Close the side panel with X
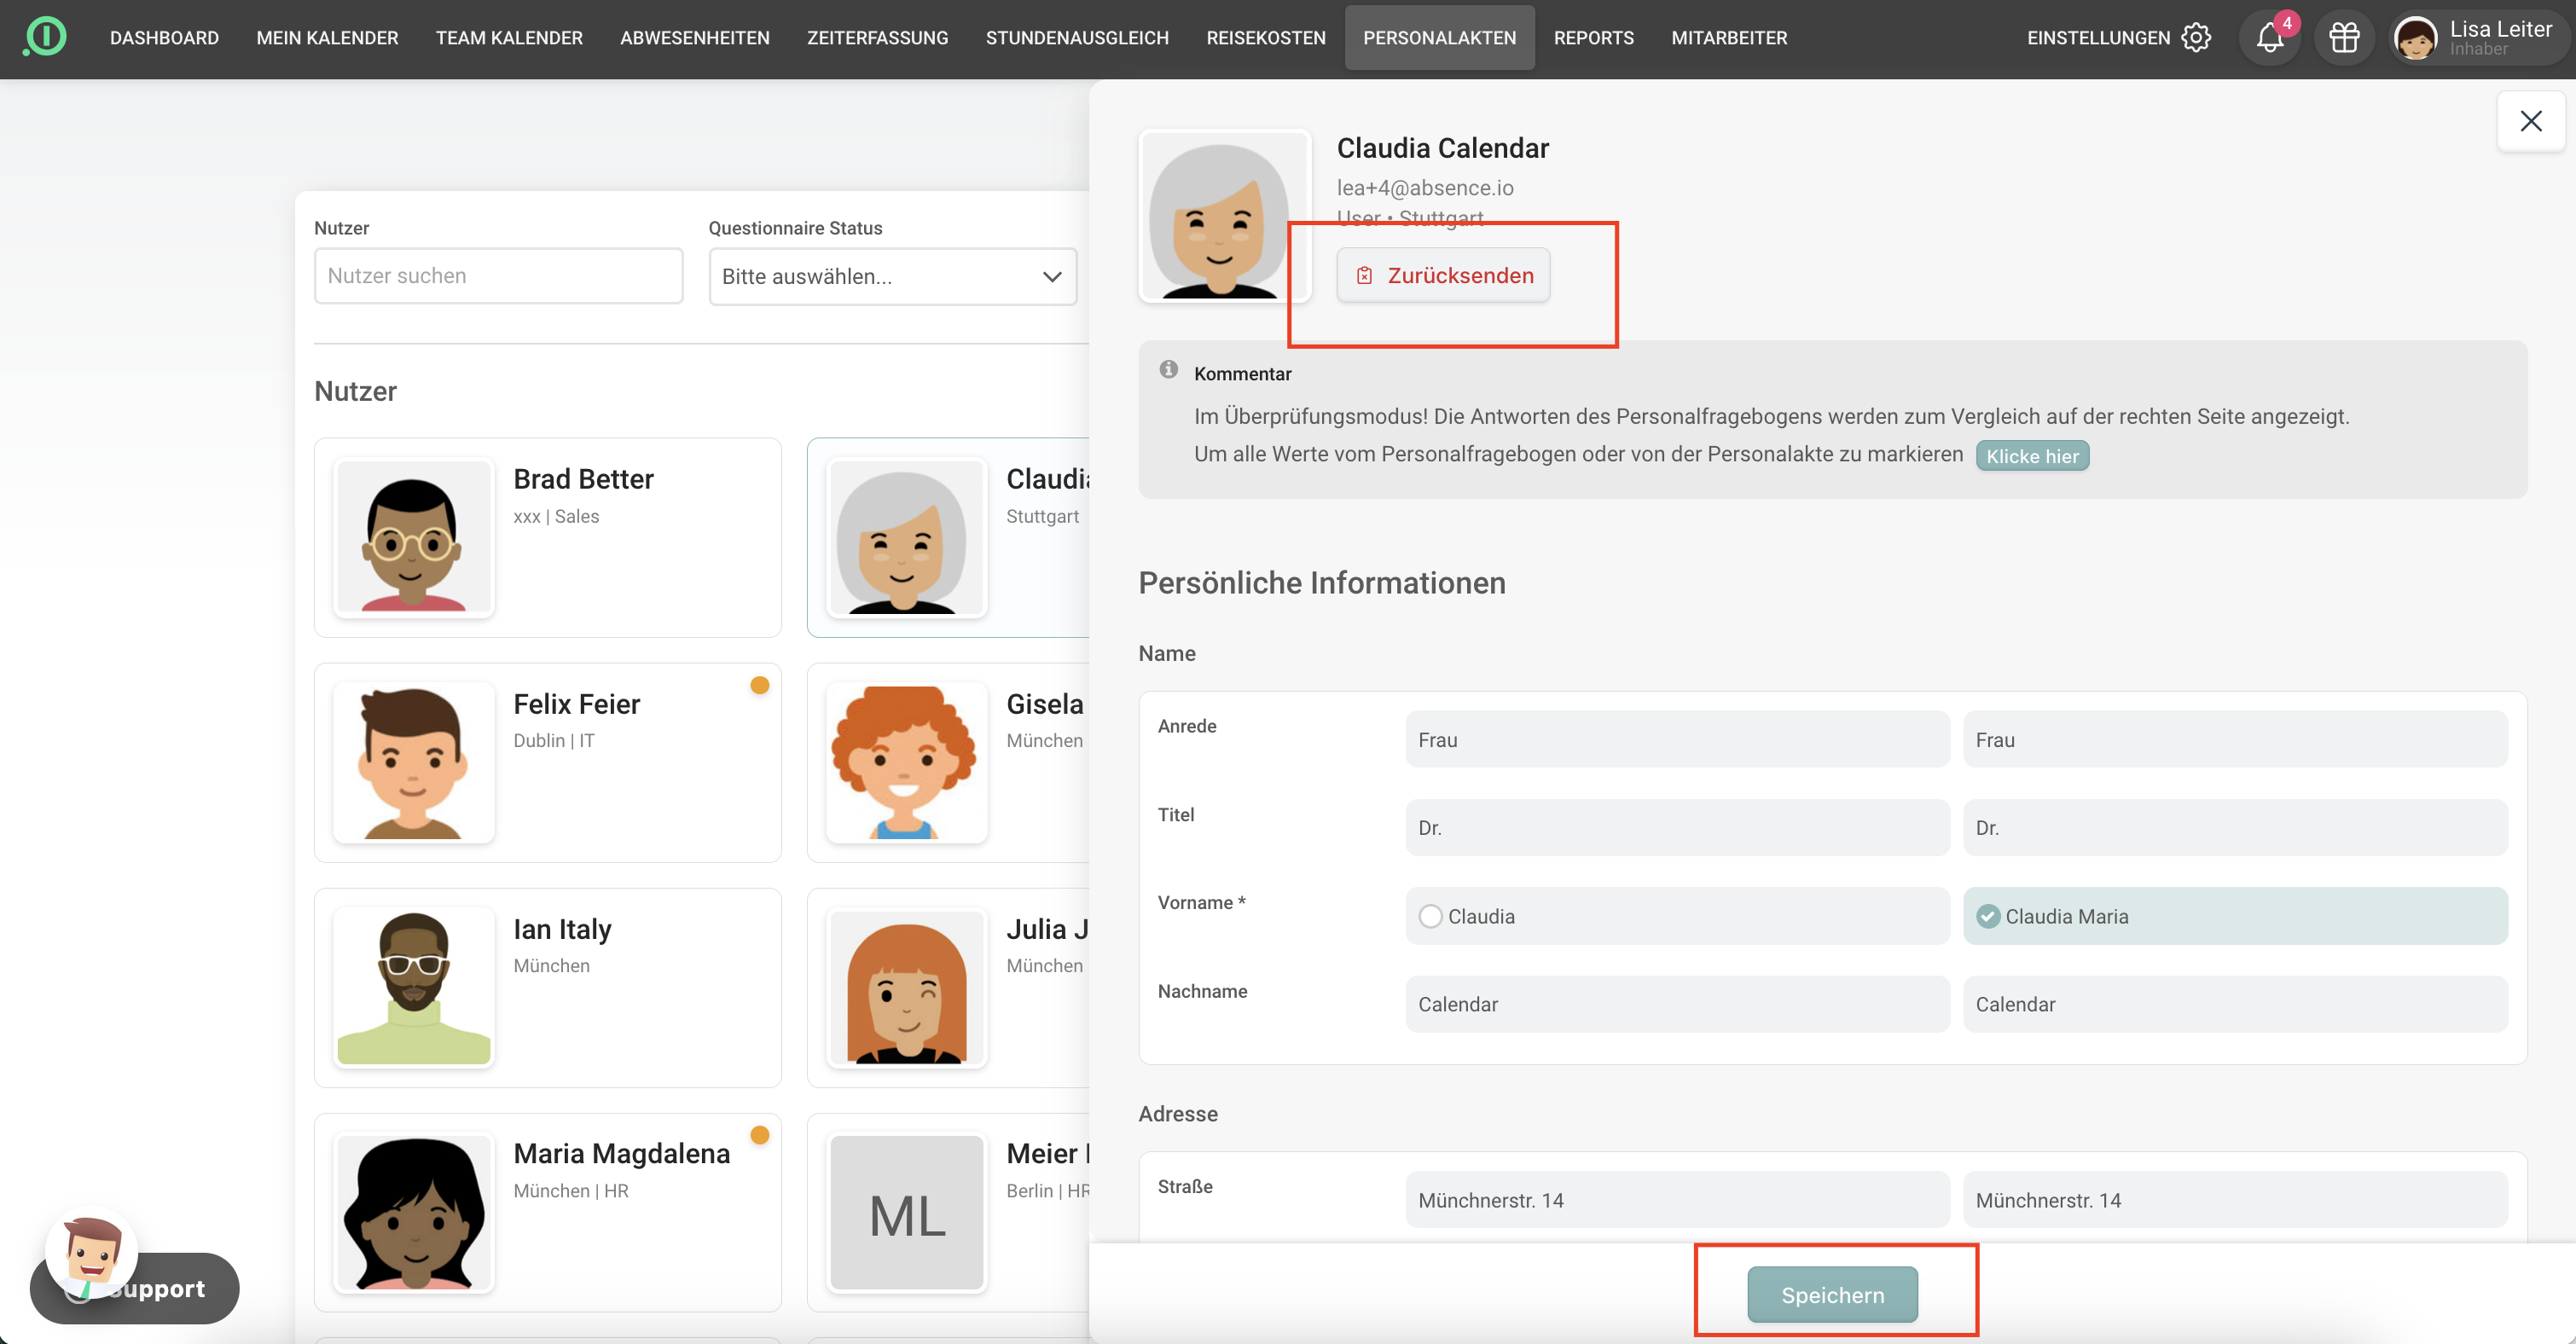2576x1344 pixels. [x=2530, y=121]
